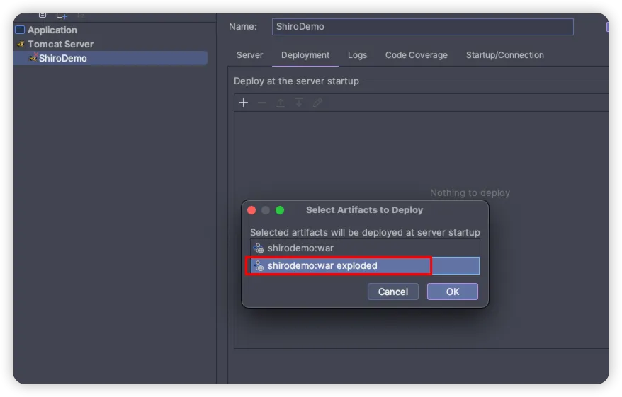Click the move artifact down icon
The height and width of the screenshot is (397, 622).
click(x=299, y=103)
